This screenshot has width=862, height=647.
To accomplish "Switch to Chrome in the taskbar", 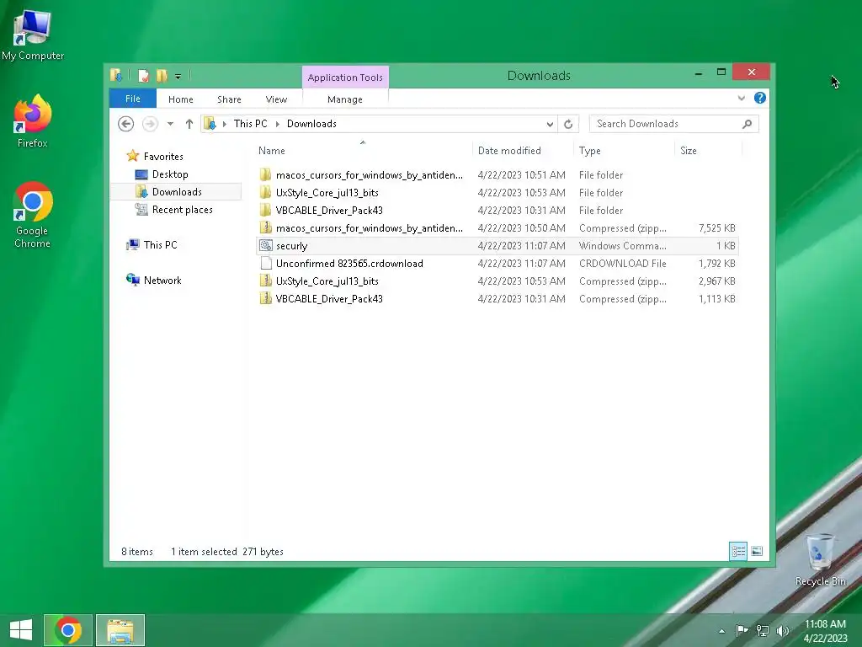I will (67, 630).
